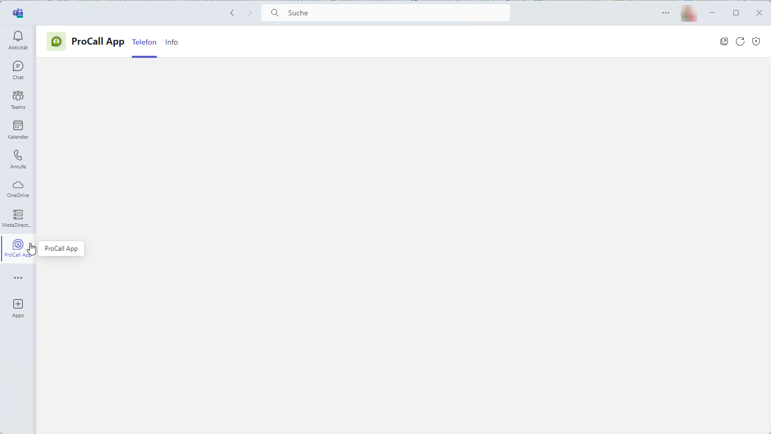
Task: Open settings and more menu
Action: 666,13
